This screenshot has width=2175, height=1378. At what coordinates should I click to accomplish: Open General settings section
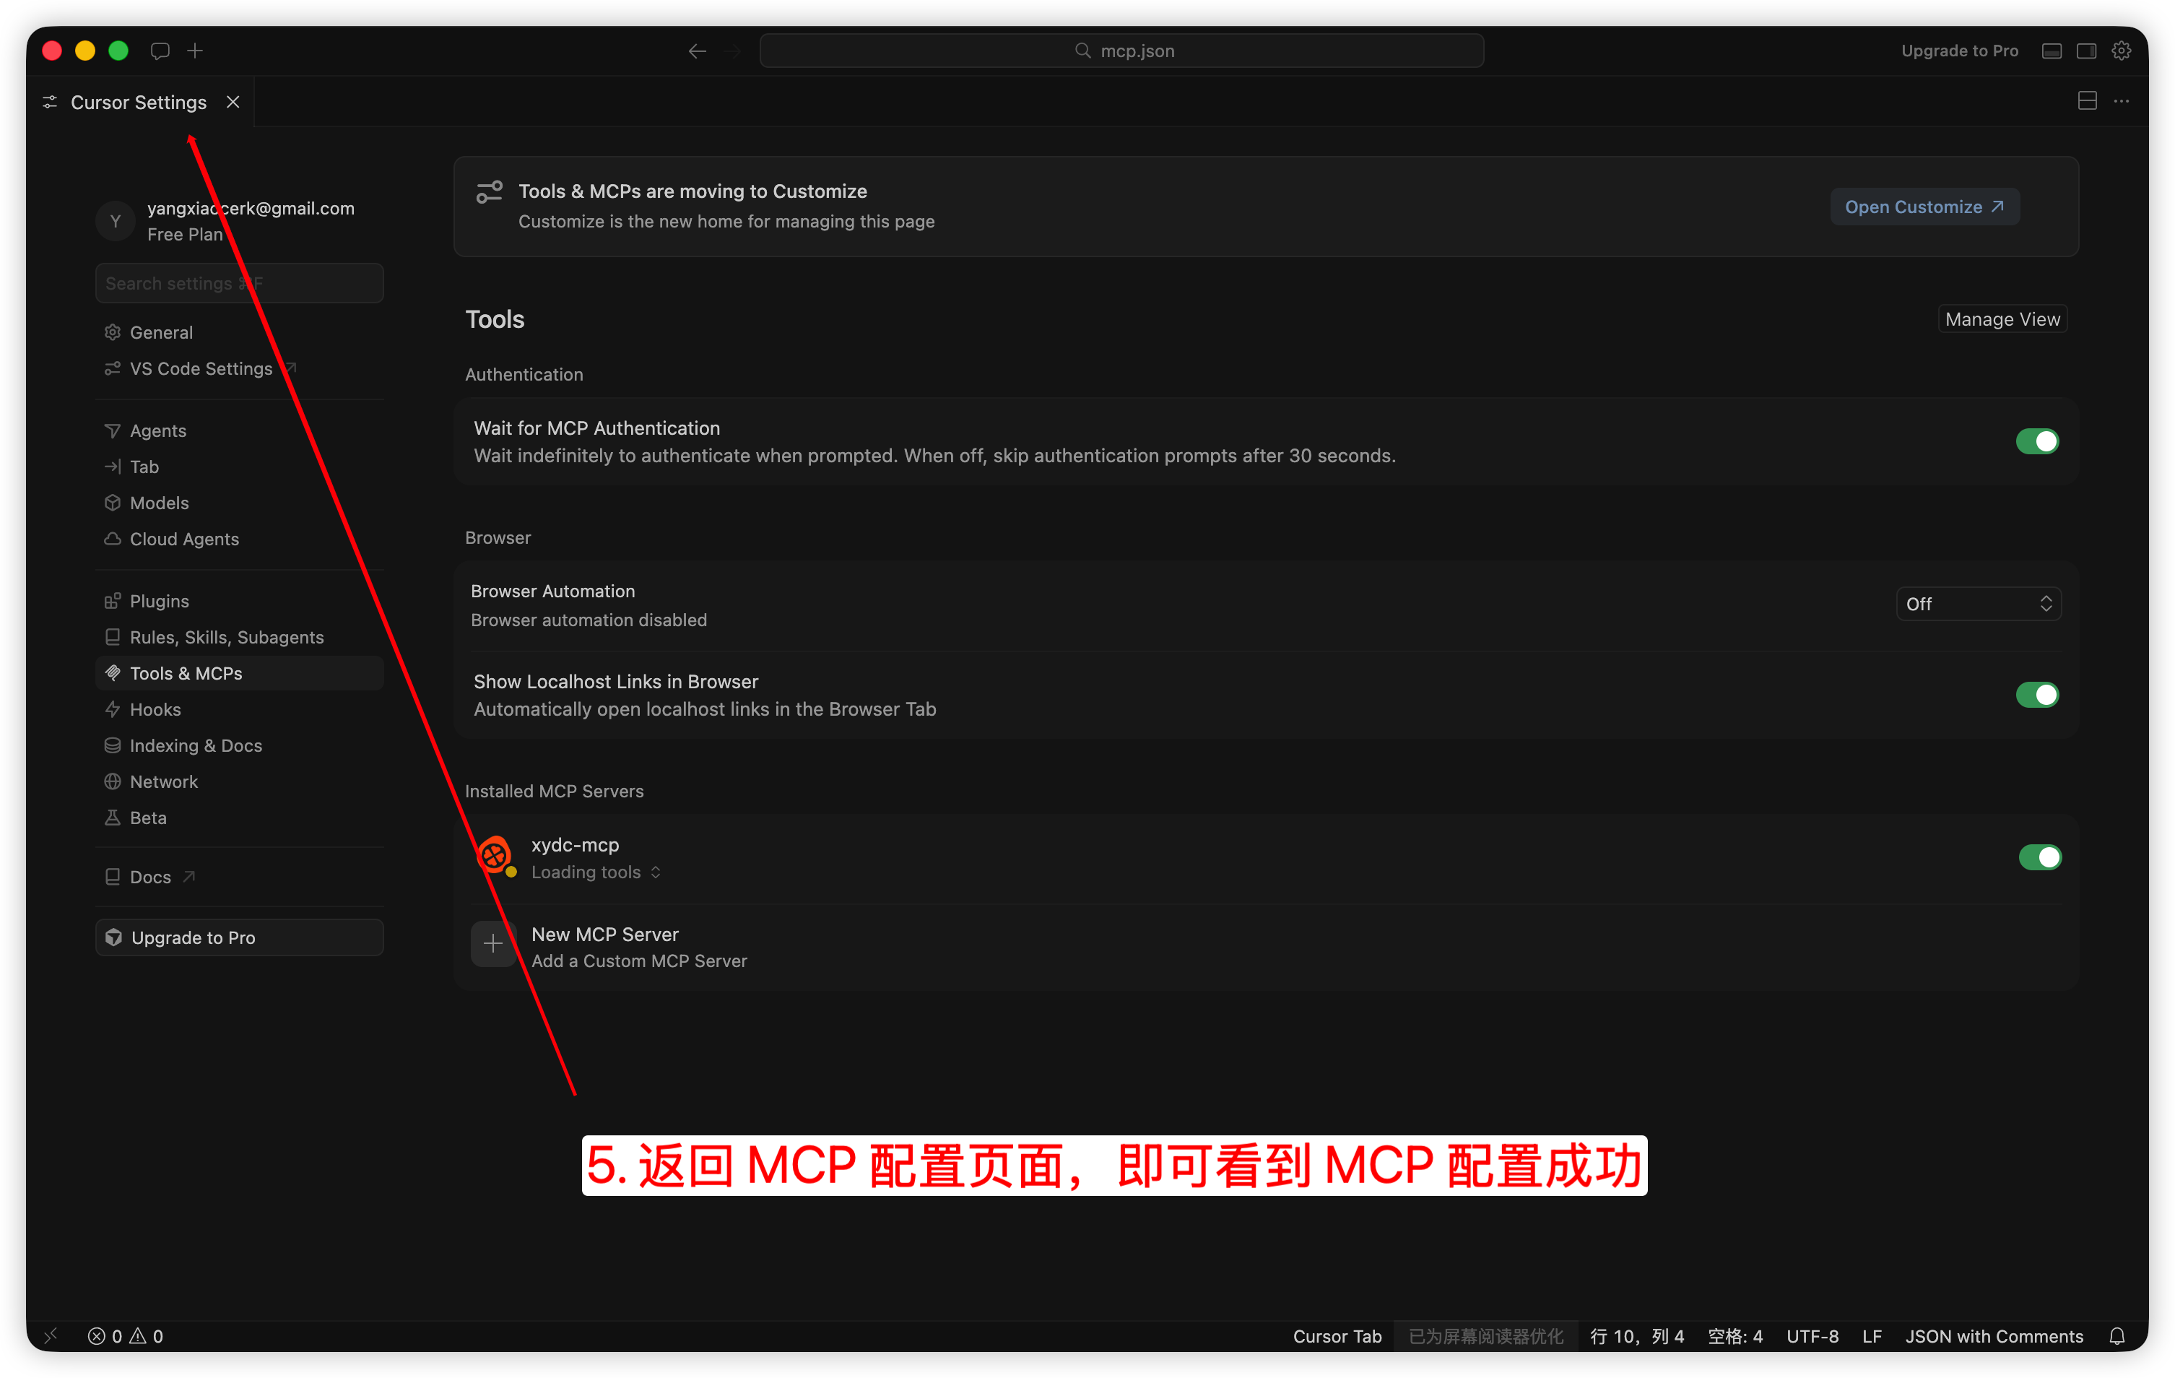(239, 332)
